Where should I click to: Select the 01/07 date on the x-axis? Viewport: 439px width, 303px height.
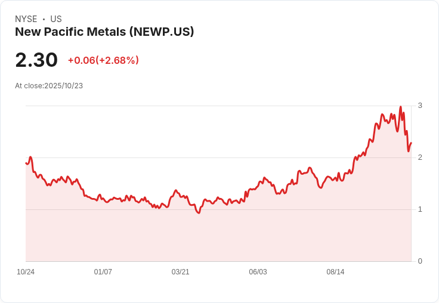(x=103, y=272)
